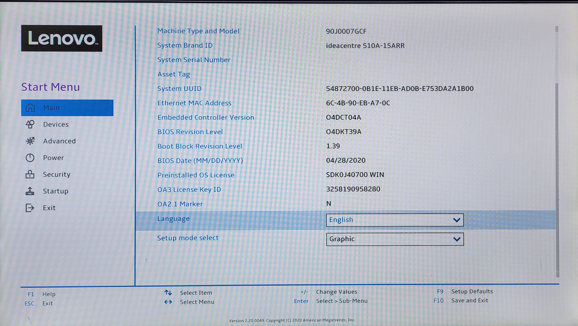This screenshot has width=578, height=326.
Task: Click the UUID value starting 54872700
Action: click(x=400, y=89)
